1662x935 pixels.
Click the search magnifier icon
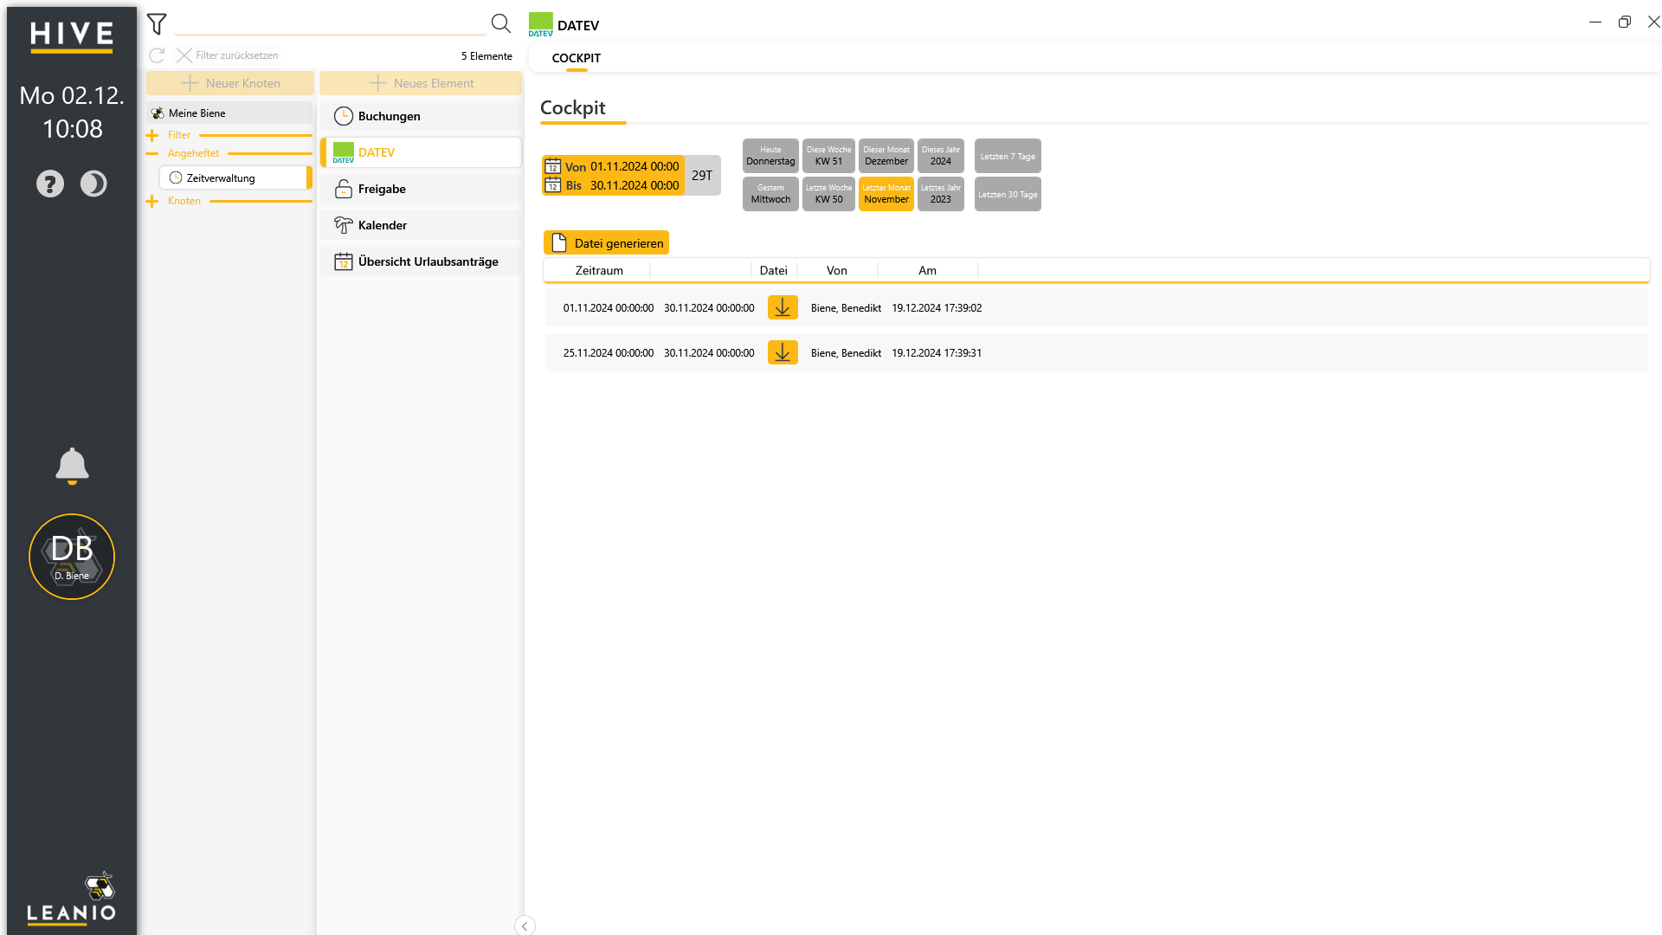click(x=500, y=23)
